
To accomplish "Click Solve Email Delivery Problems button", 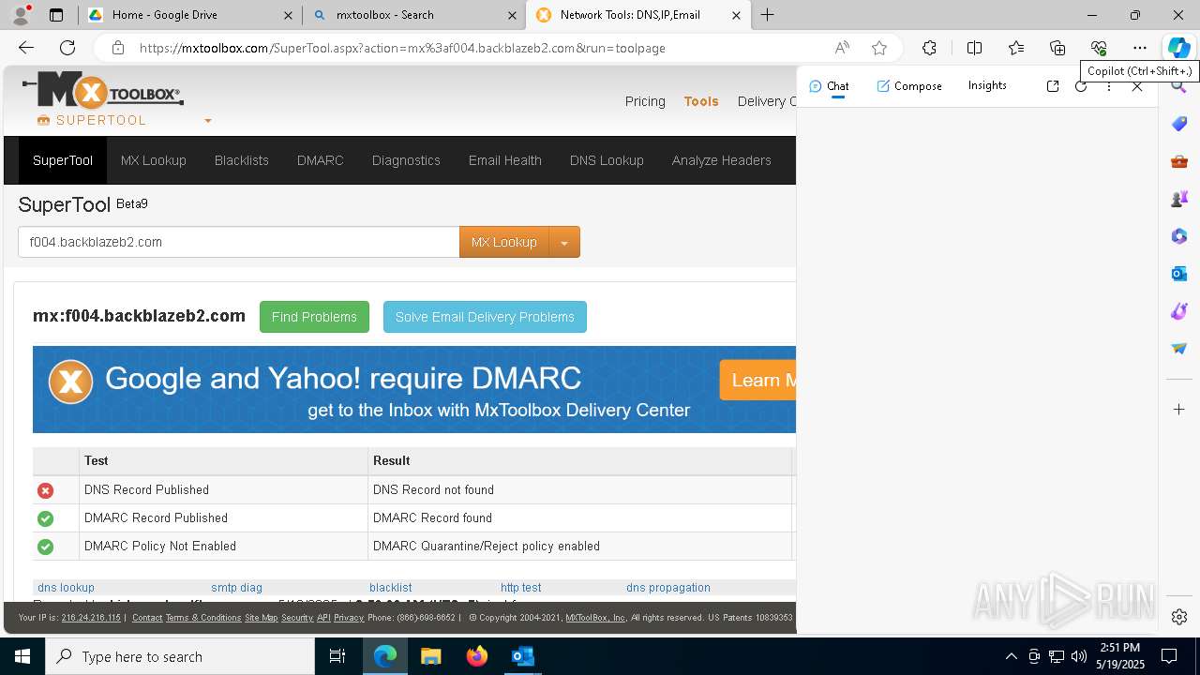I will [x=485, y=317].
